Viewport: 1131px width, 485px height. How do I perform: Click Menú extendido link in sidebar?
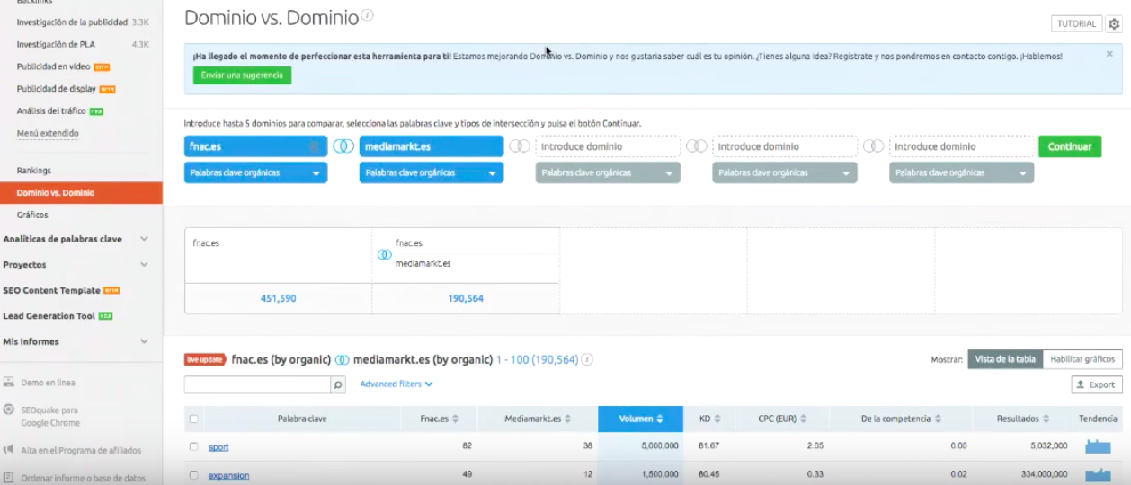(x=48, y=134)
